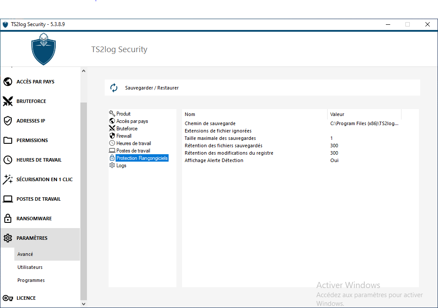Viewport: 438px width, 308px height.
Task: Click the laptop icon for Postes de travail sidebar
Action: coord(8,199)
